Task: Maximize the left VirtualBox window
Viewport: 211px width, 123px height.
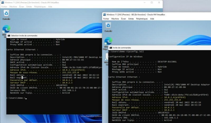Action: pos(152,2)
